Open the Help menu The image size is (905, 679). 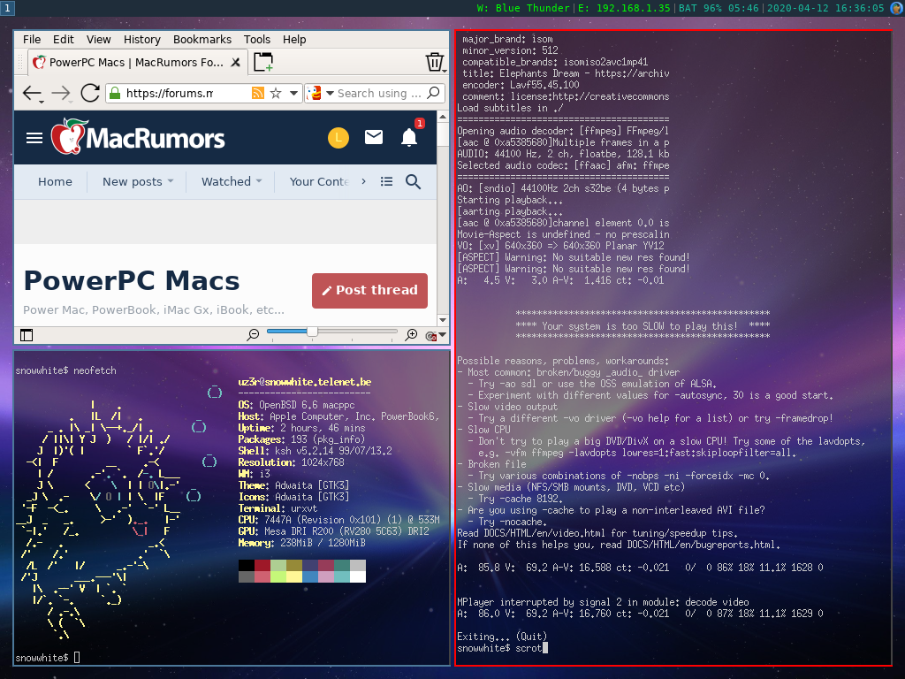point(294,39)
